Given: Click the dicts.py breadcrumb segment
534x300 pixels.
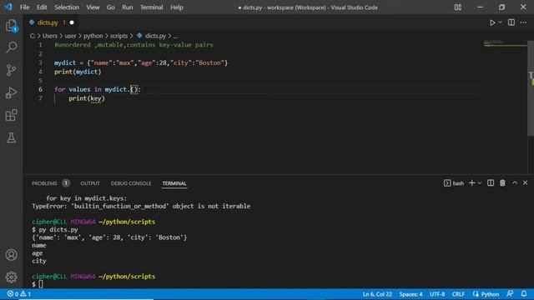Looking at the screenshot, I should click(155, 36).
